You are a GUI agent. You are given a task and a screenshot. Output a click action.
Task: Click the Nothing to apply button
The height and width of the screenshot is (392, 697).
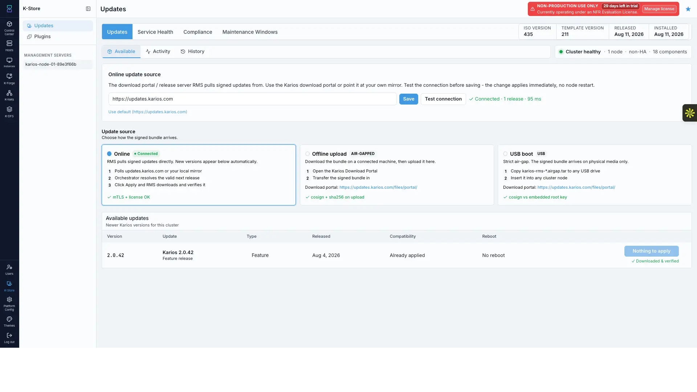(652, 251)
